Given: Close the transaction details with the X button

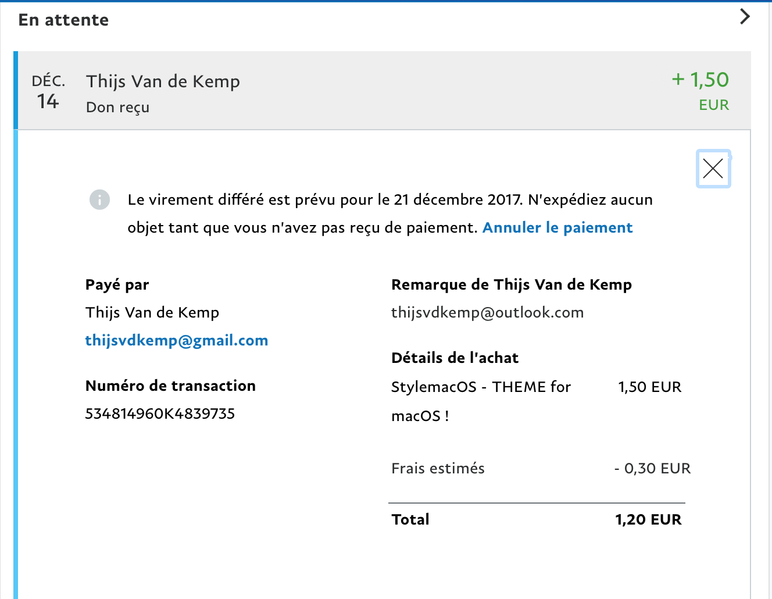Looking at the screenshot, I should (713, 169).
